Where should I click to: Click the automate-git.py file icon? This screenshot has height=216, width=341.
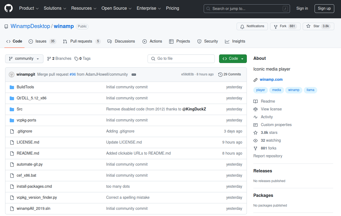click(x=12, y=165)
